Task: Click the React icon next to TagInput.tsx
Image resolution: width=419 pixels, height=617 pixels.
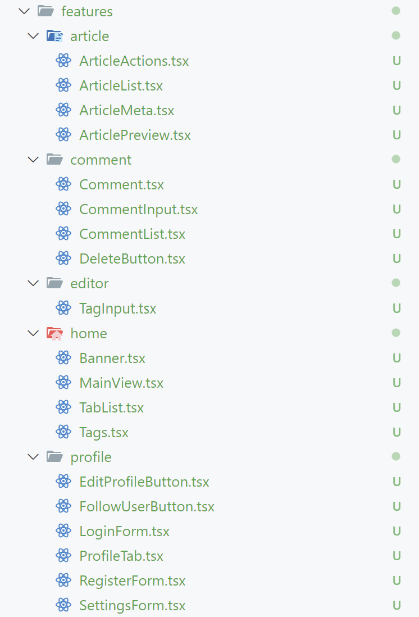Action: click(x=63, y=308)
